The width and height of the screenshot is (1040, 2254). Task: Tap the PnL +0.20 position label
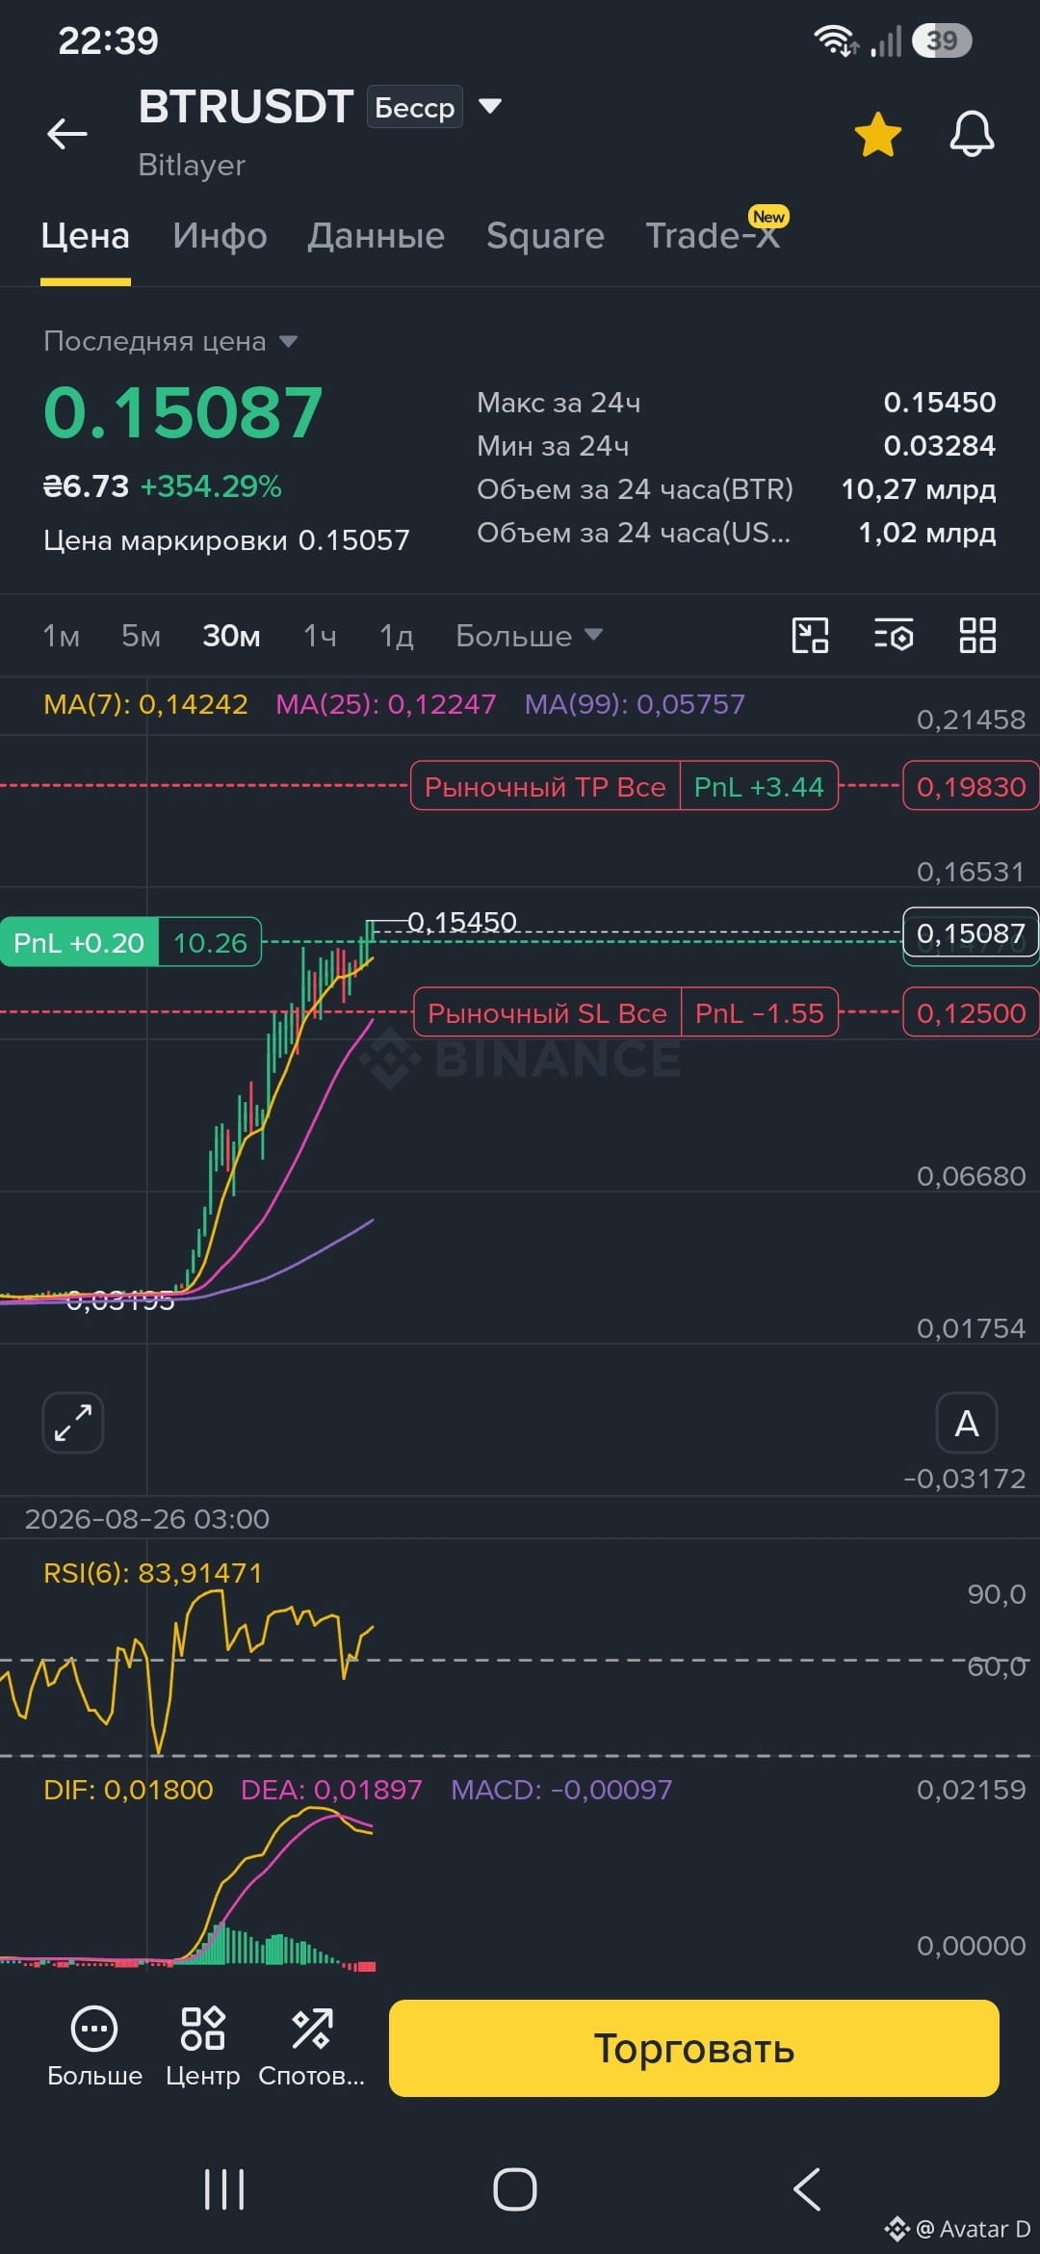pyautogui.click(x=79, y=943)
